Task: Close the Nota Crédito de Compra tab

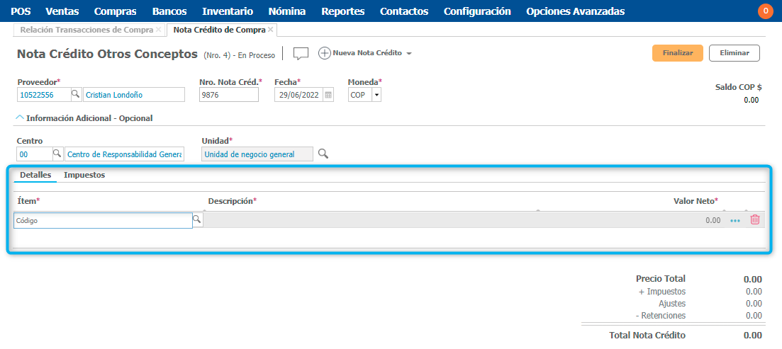Action: pos(271,30)
